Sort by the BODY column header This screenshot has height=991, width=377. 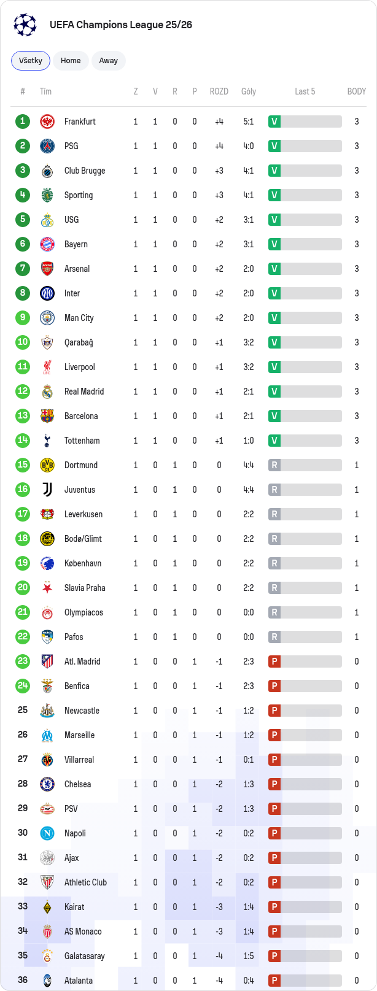click(x=357, y=91)
